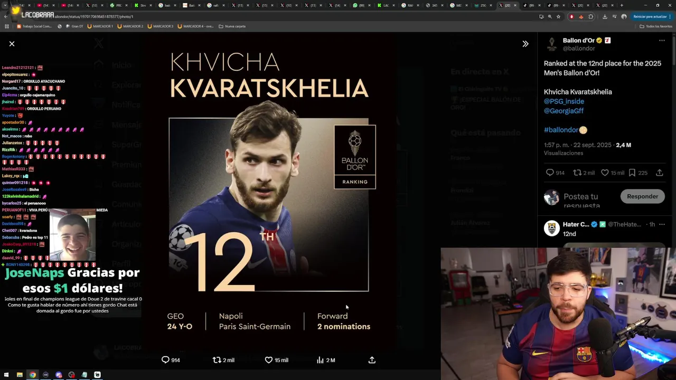Open the MARCADOR 1 bookmark
The width and height of the screenshot is (676, 380).
pos(100,26)
